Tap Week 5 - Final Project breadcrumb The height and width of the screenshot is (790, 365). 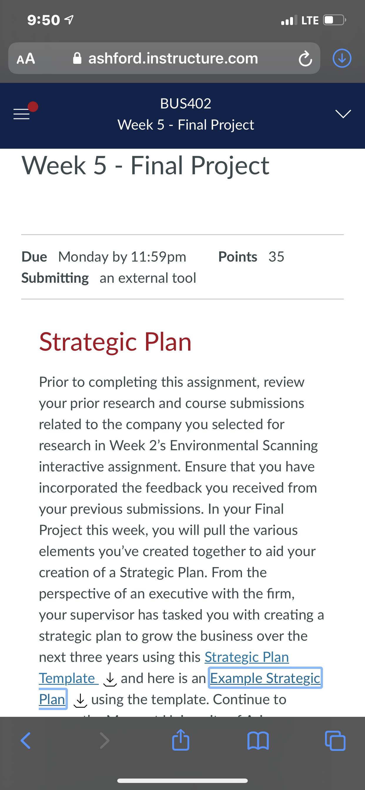(185, 125)
